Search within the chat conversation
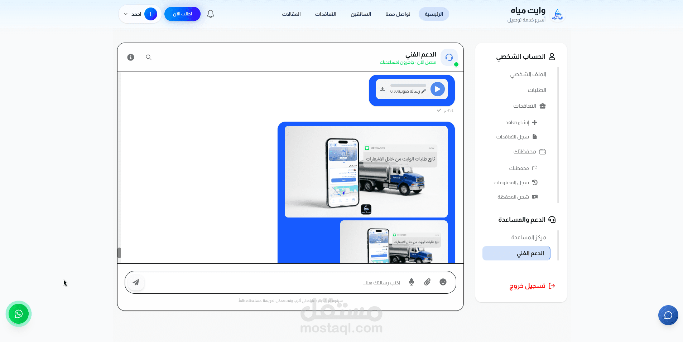Image resolution: width=683 pixels, height=342 pixels. tap(149, 57)
